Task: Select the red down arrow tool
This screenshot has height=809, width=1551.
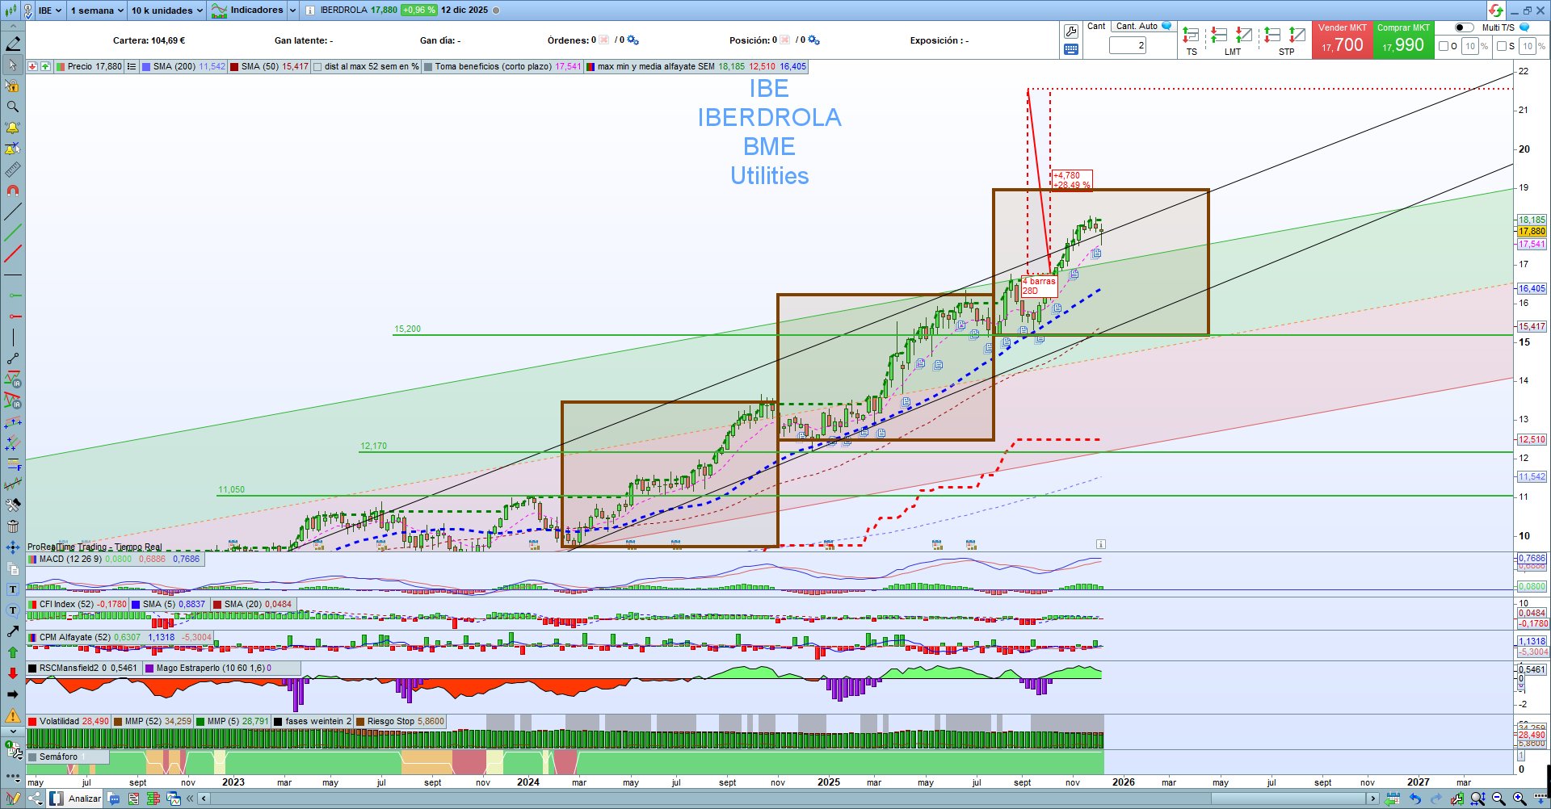Action: coord(13,673)
